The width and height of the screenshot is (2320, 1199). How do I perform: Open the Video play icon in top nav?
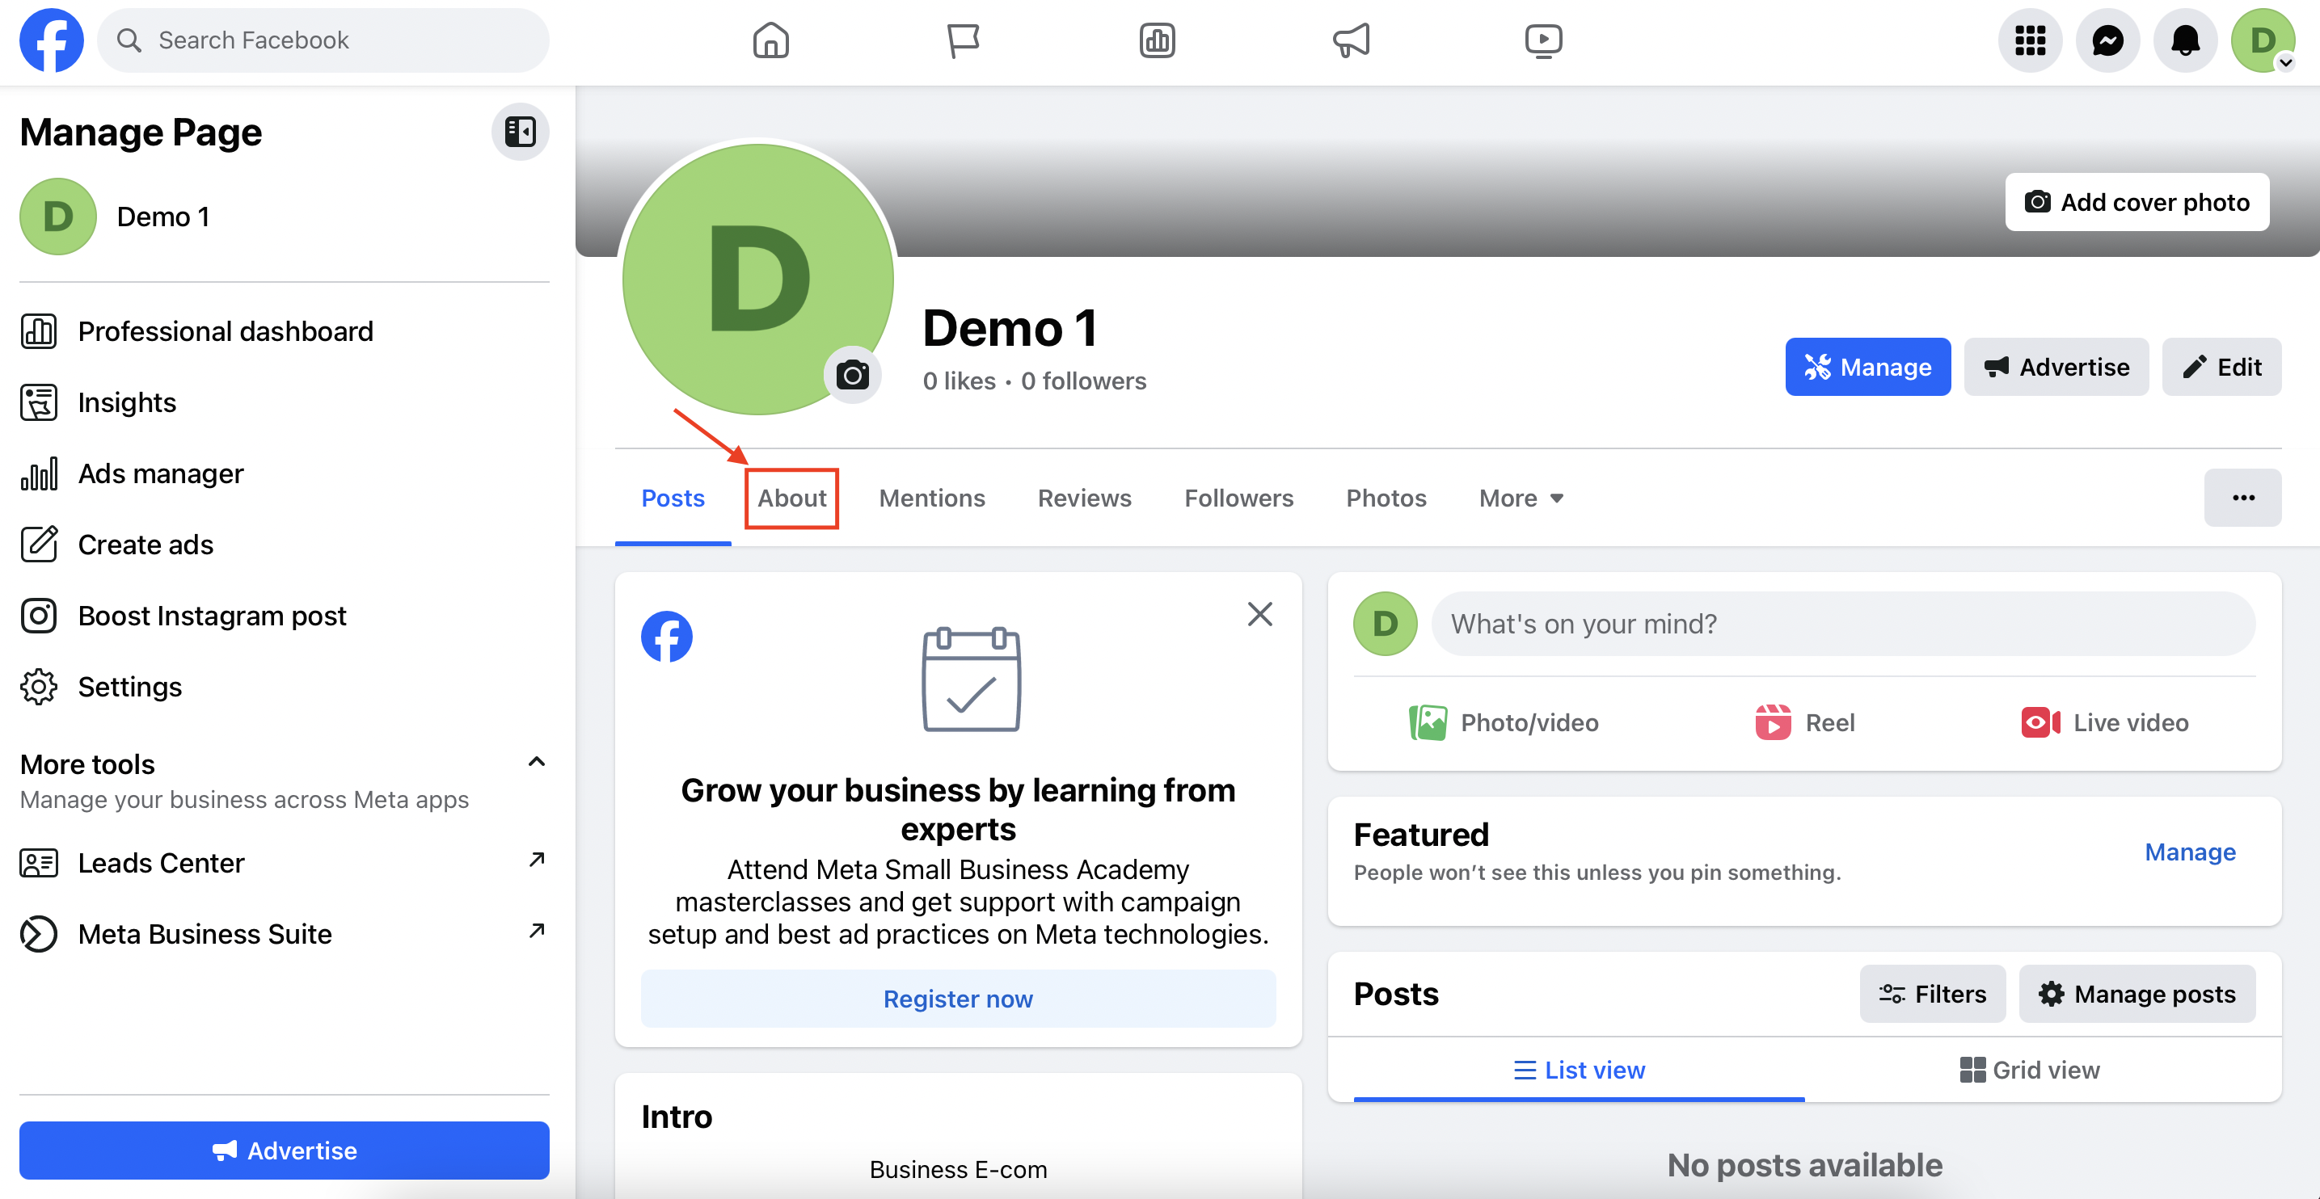pos(1544,40)
